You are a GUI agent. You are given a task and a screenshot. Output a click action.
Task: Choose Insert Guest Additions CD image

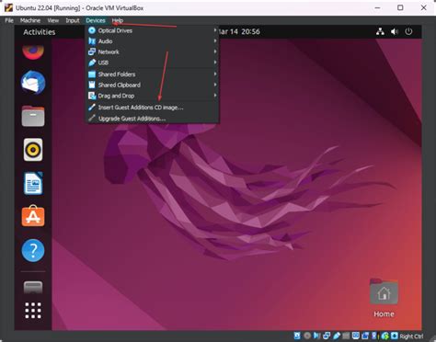(152, 108)
